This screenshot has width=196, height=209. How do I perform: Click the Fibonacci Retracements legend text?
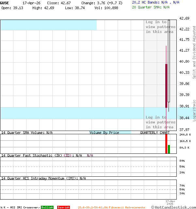click(111, 207)
